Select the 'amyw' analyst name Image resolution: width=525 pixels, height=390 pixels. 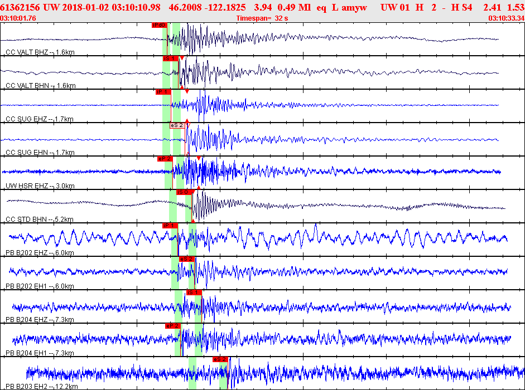pos(354,8)
